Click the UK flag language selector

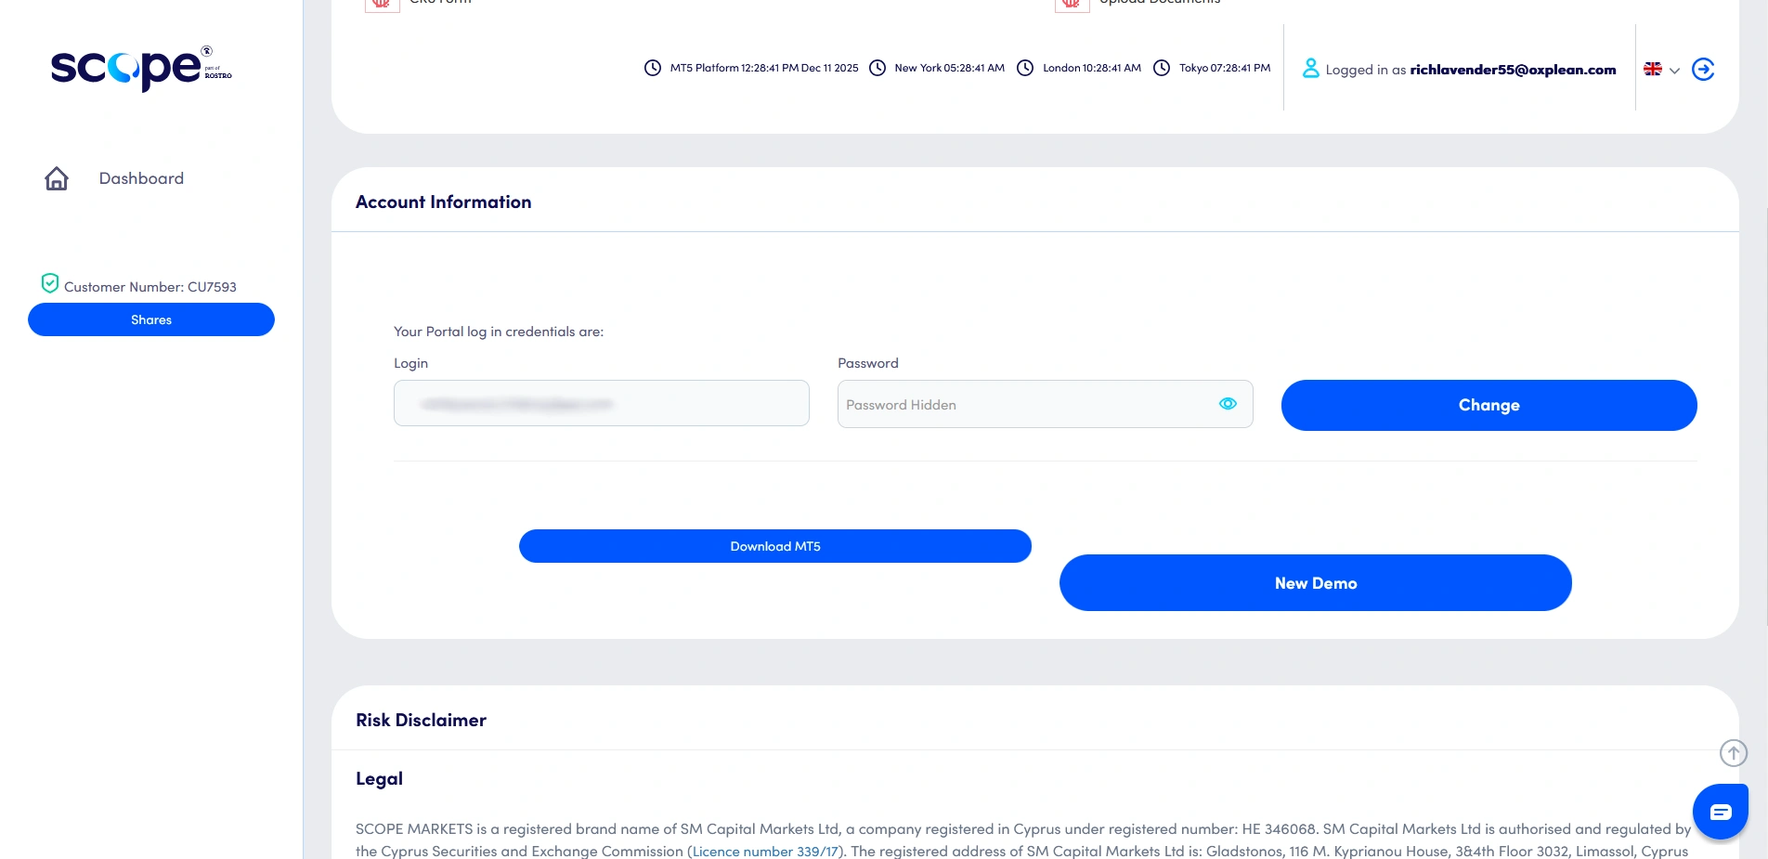(1652, 69)
